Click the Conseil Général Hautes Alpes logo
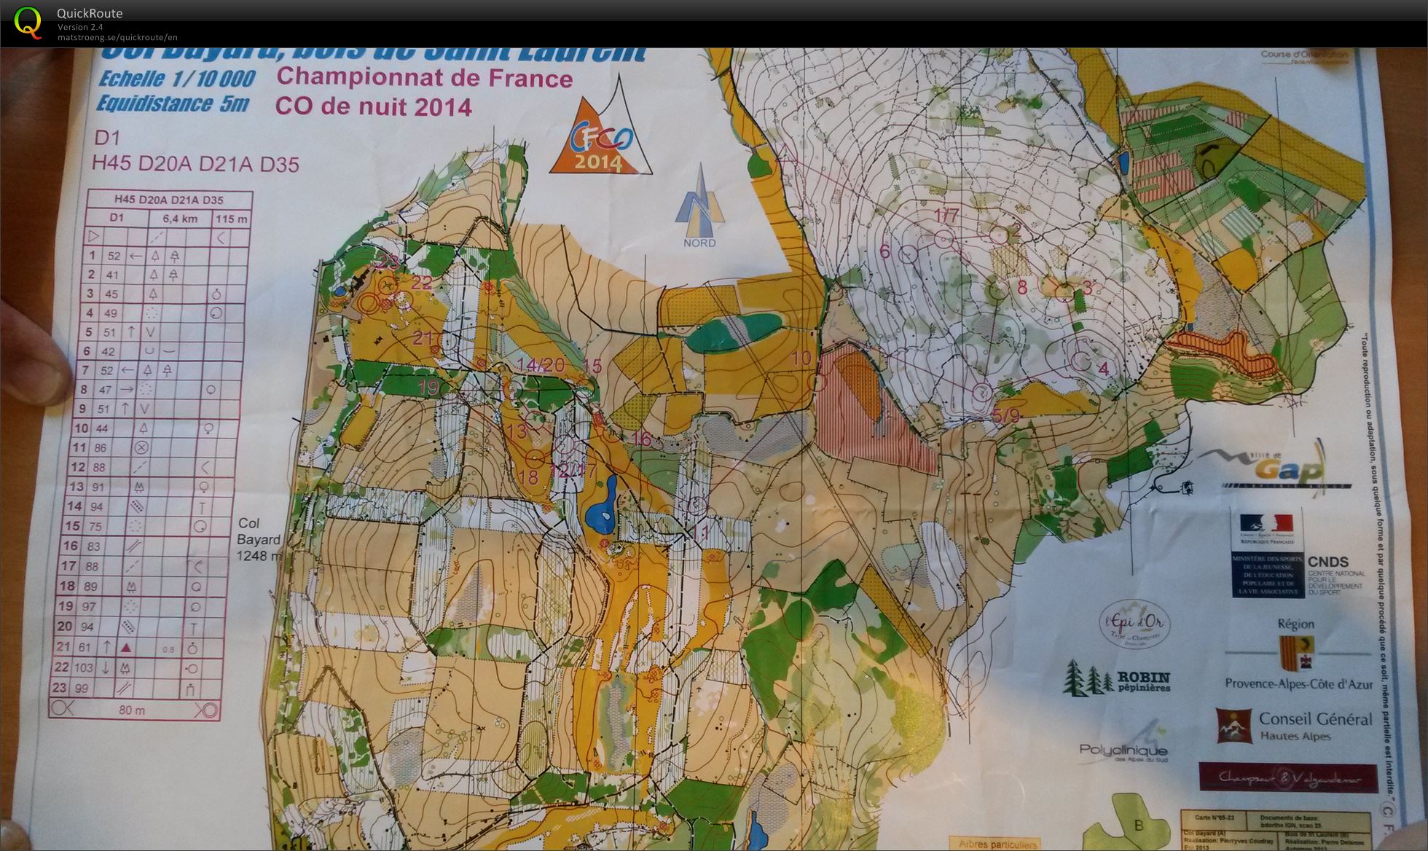 tap(1294, 726)
